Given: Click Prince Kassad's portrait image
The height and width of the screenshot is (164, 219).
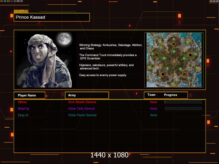Looking at the screenshot, I should tap(46, 60).
